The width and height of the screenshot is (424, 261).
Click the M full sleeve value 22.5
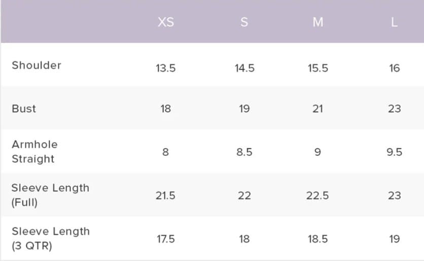tap(317, 196)
